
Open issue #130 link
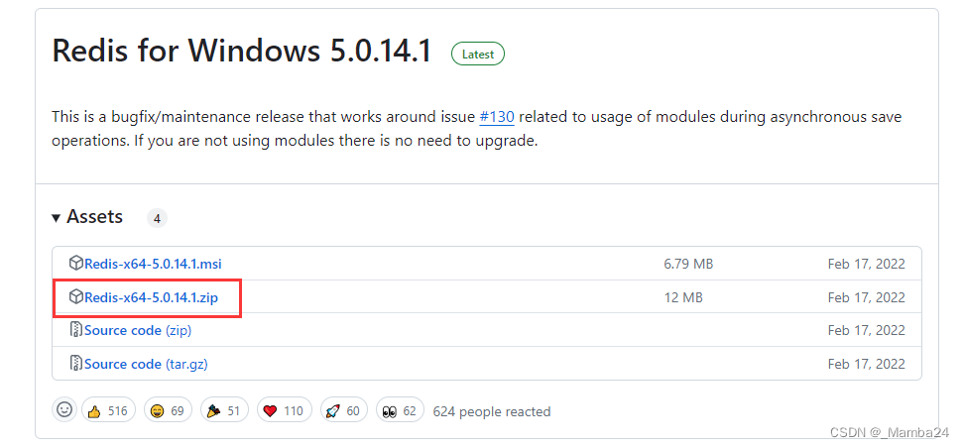(x=496, y=117)
